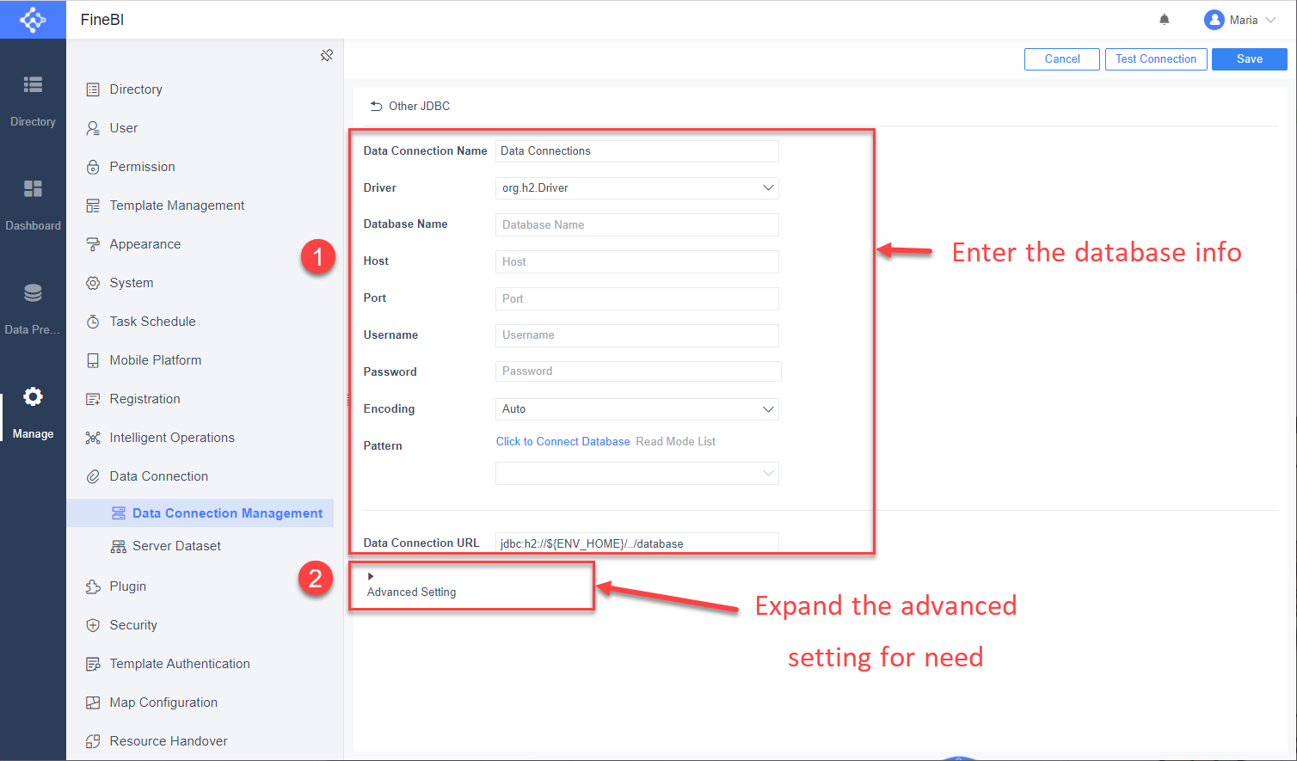This screenshot has height=761, width=1297.
Task: Click the Security shield icon
Action: (93, 624)
